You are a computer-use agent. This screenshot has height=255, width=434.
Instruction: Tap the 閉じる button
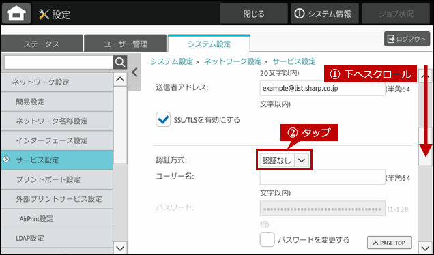[x=254, y=14]
